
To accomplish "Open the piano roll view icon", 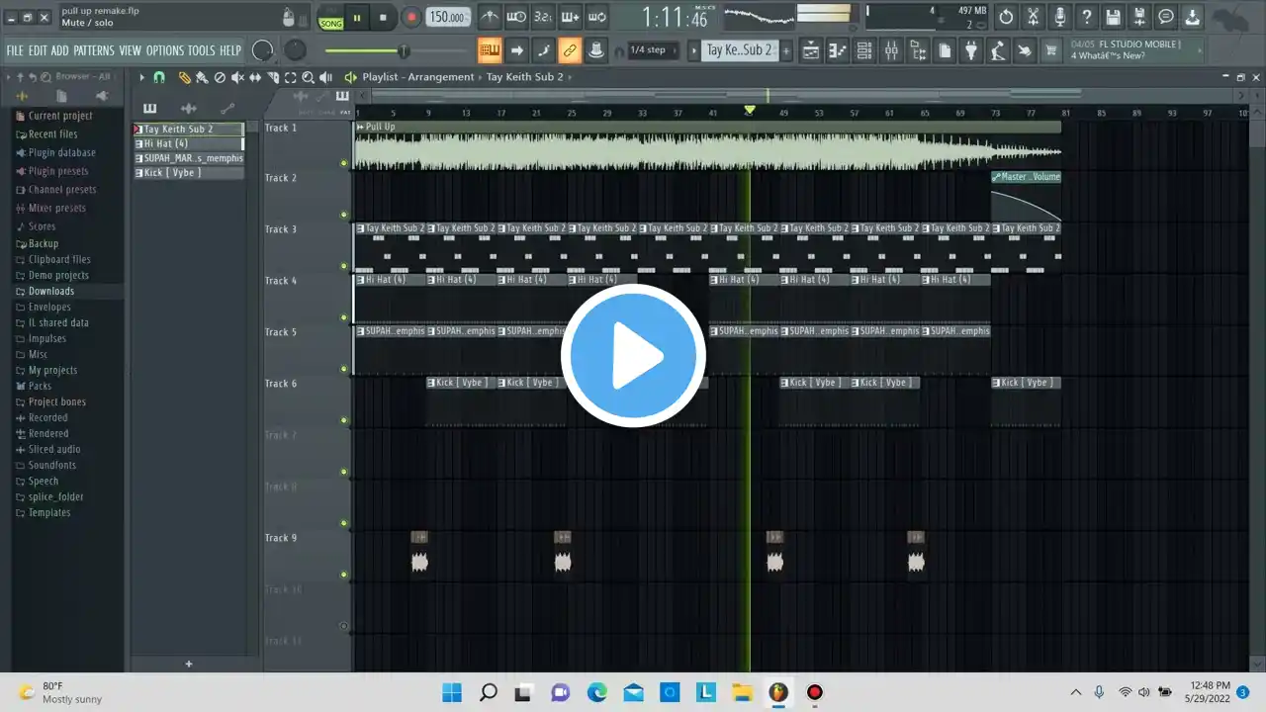I will [838, 50].
